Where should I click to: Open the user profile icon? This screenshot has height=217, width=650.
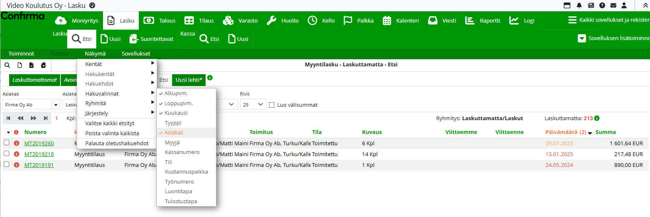(x=624, y=5)
